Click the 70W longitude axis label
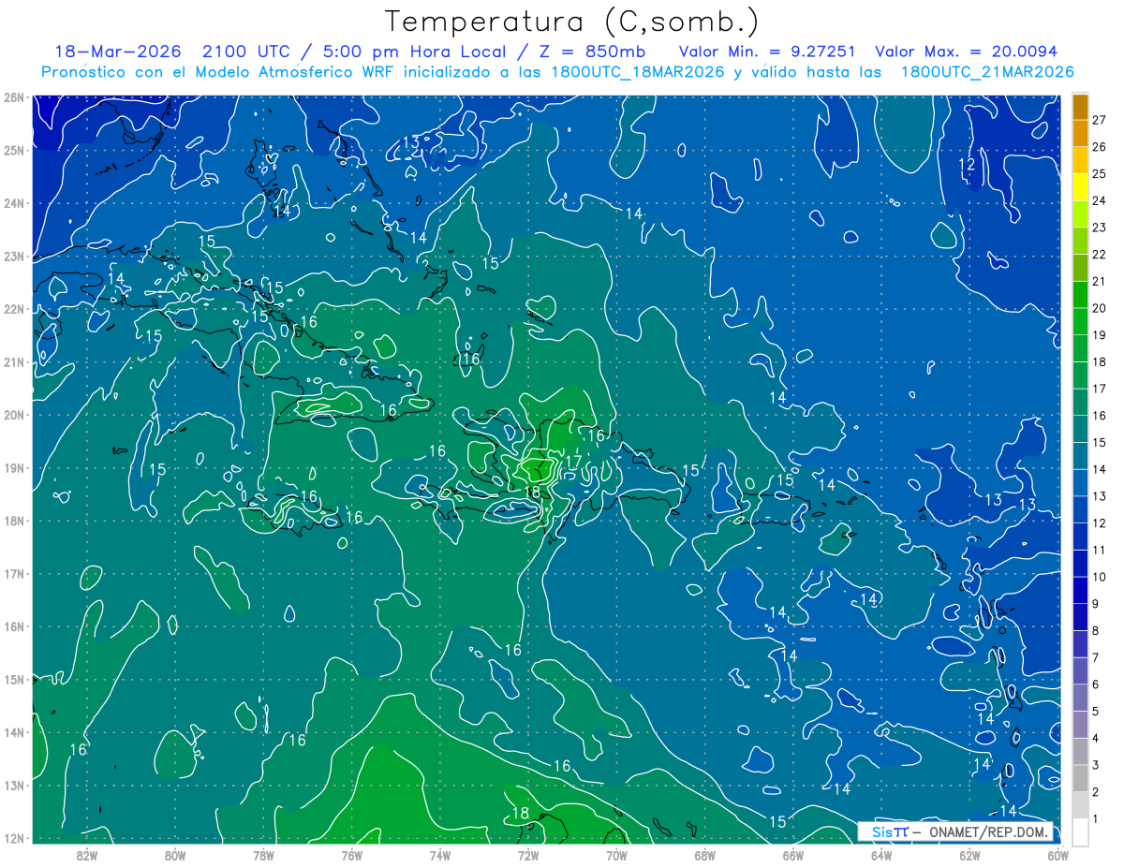Viewport: 1124px width, 868px height. tap(616, 855)
